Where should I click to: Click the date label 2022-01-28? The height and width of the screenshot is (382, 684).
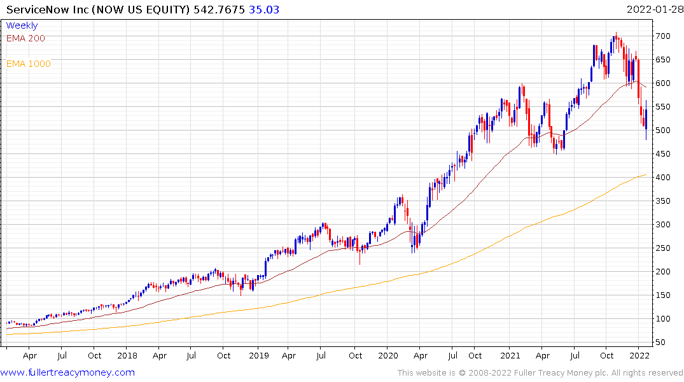(655, 10)
